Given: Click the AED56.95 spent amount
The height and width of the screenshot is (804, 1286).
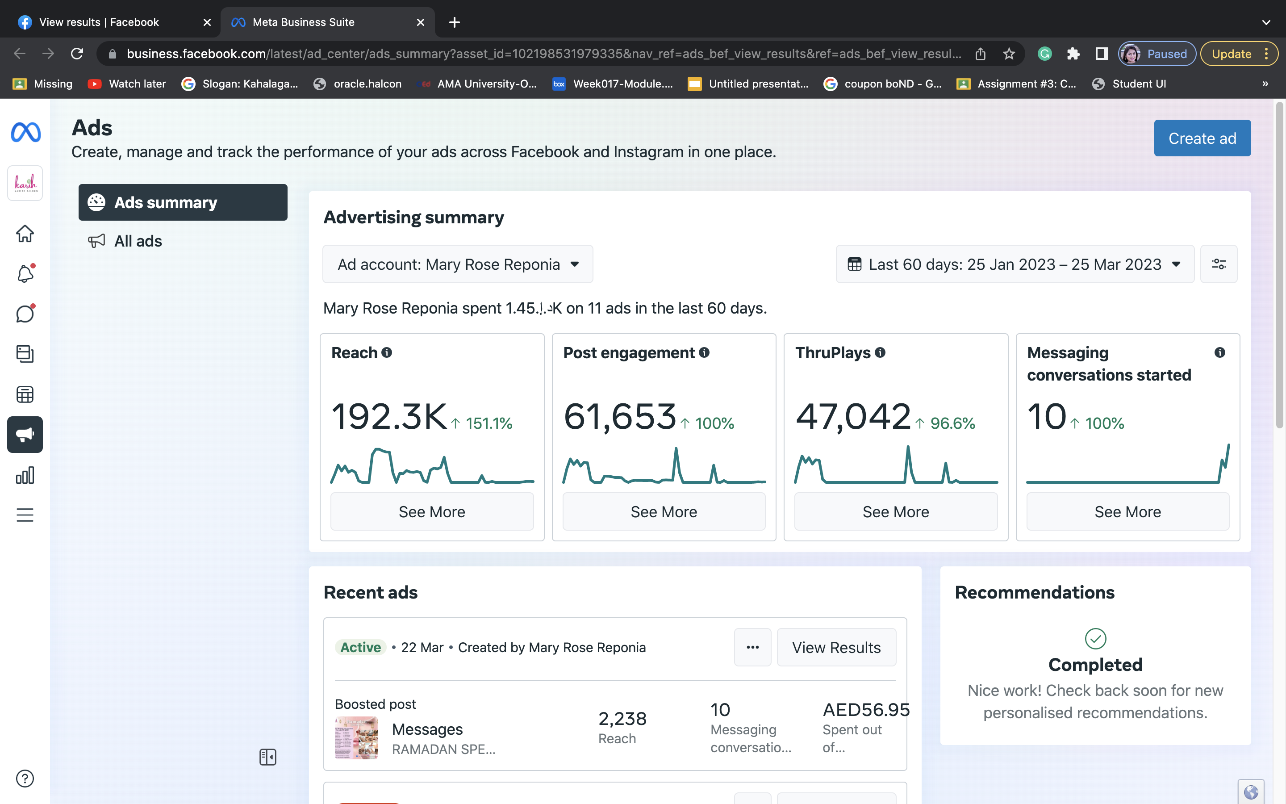Looking at the screenshot, I should coord(866,709).
